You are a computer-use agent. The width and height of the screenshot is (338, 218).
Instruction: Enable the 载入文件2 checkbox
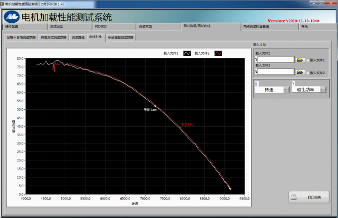click(308, 73)
